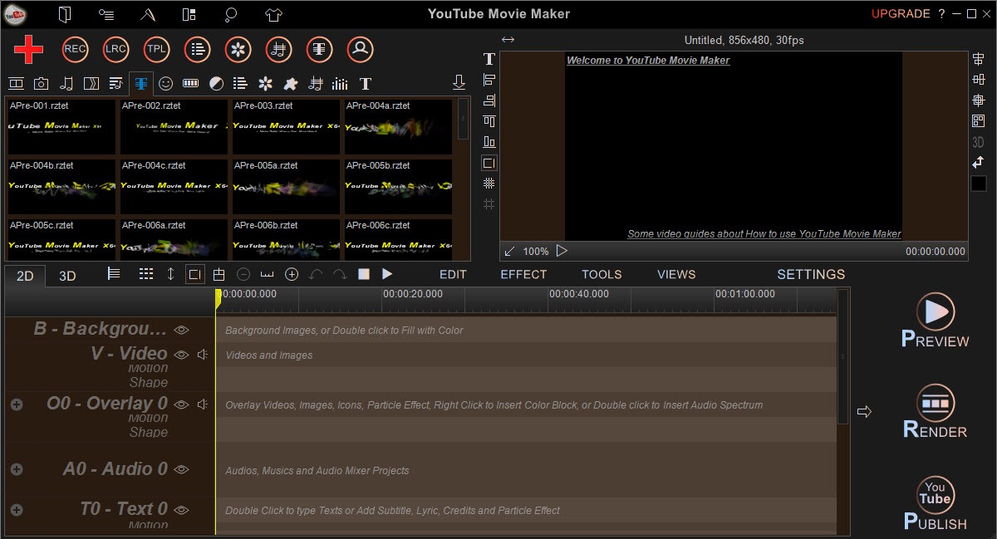Click the round list lines icon
This screenshot has width=997, height=539.
pos(197,50)
